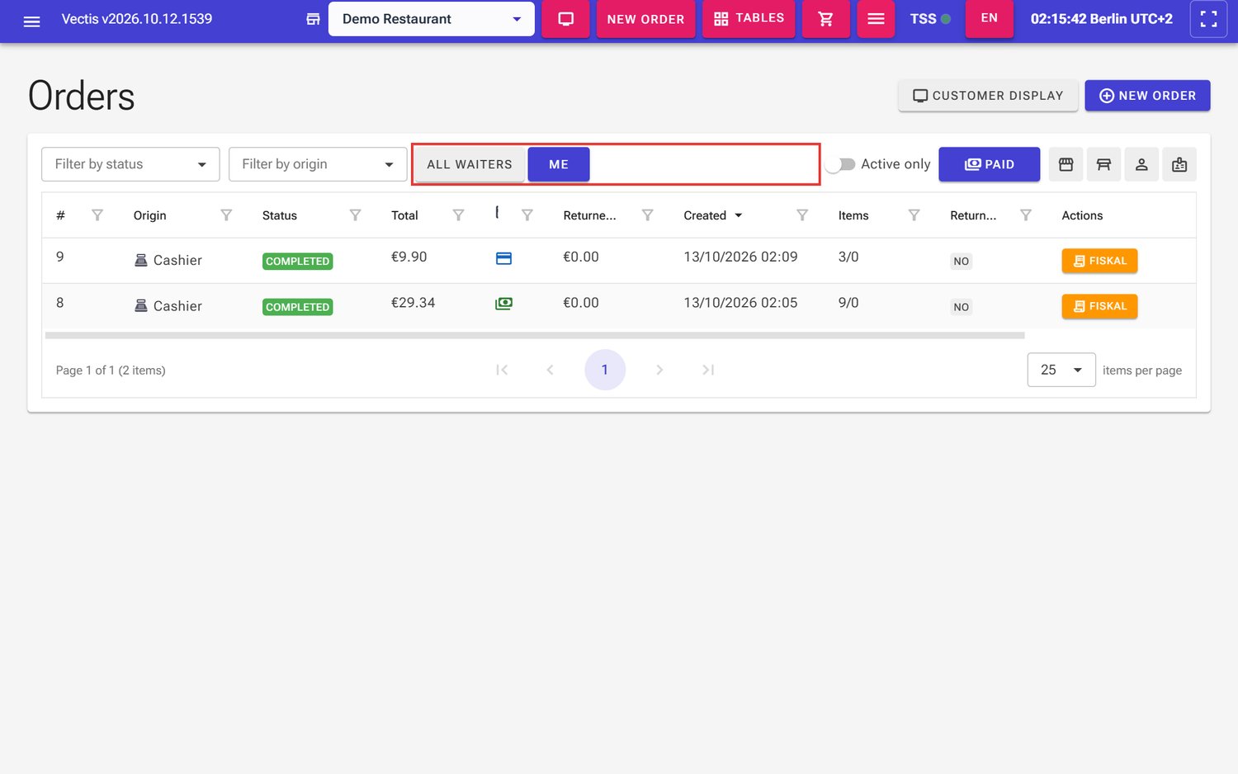1238x774 pixels.
Task: Select the ME waiter toggle
Action: tap(559, 164)
